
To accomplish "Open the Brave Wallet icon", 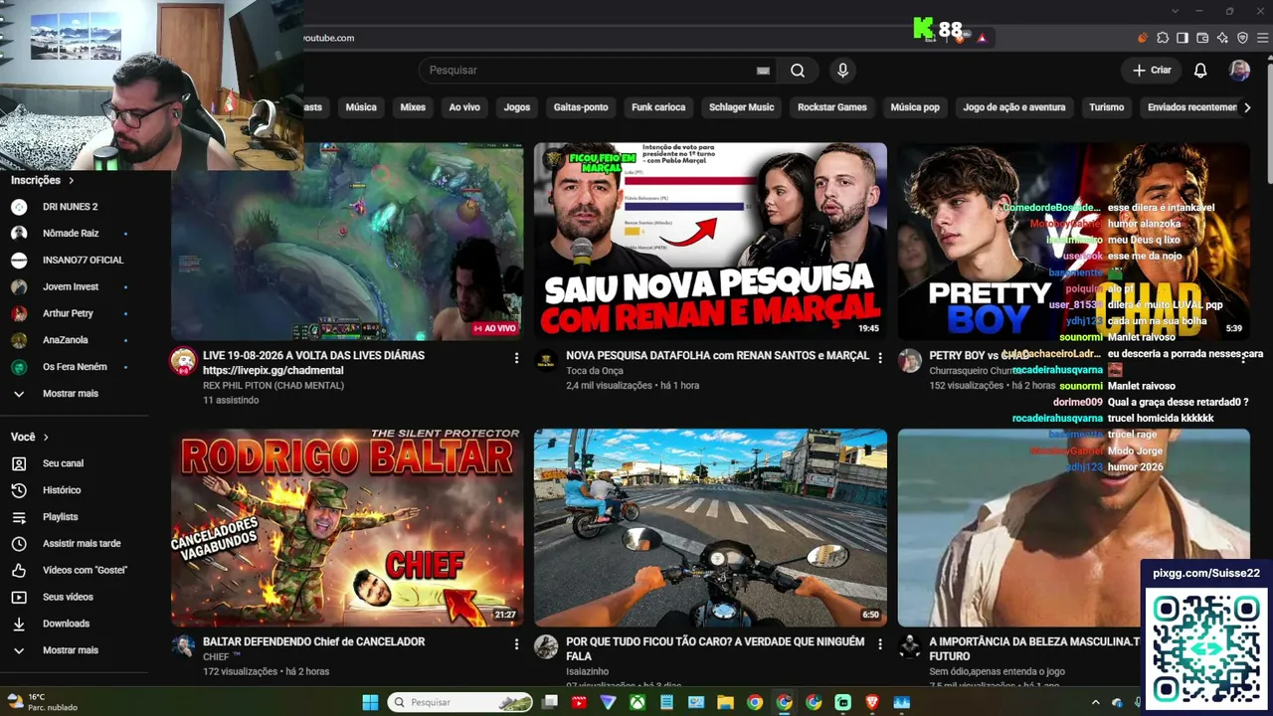I will (x=1202, y=38).
